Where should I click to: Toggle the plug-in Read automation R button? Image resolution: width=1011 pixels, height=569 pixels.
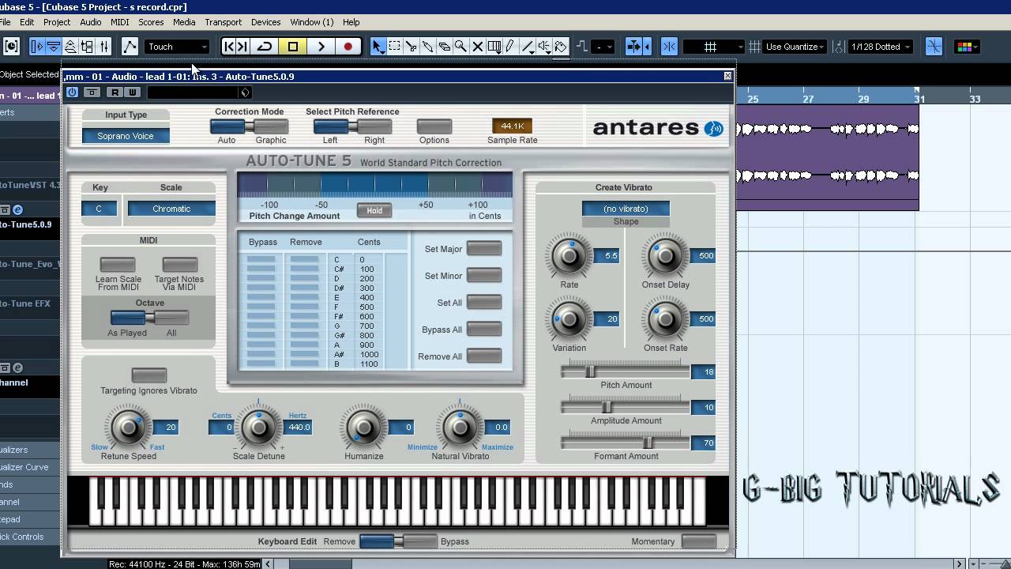[x=115, y=92]
